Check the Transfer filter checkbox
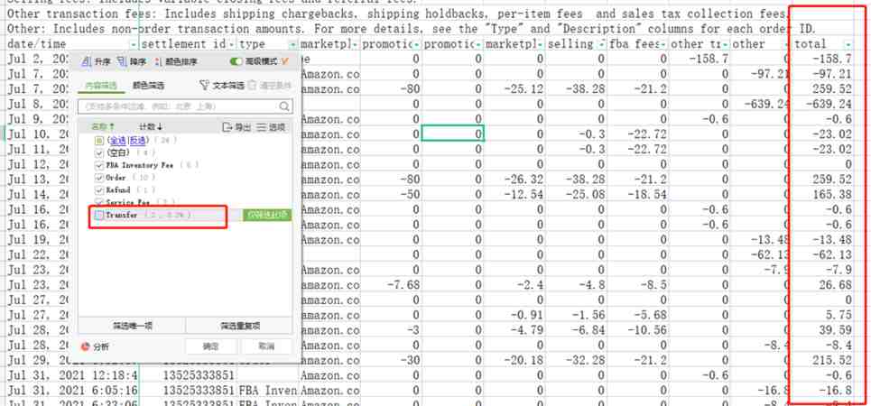Screen dimensions: 871x406 (99, 215)
